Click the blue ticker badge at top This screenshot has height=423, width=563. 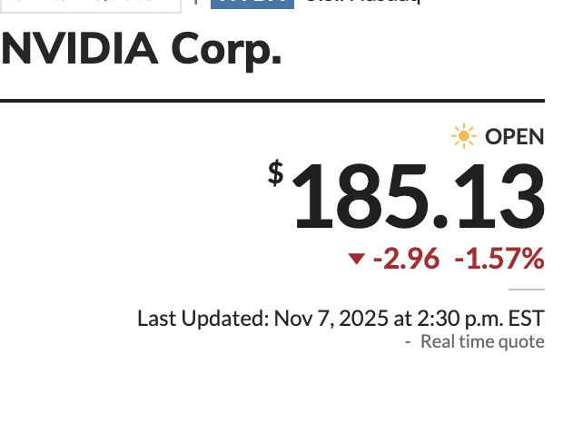click(x=252, y=3)
